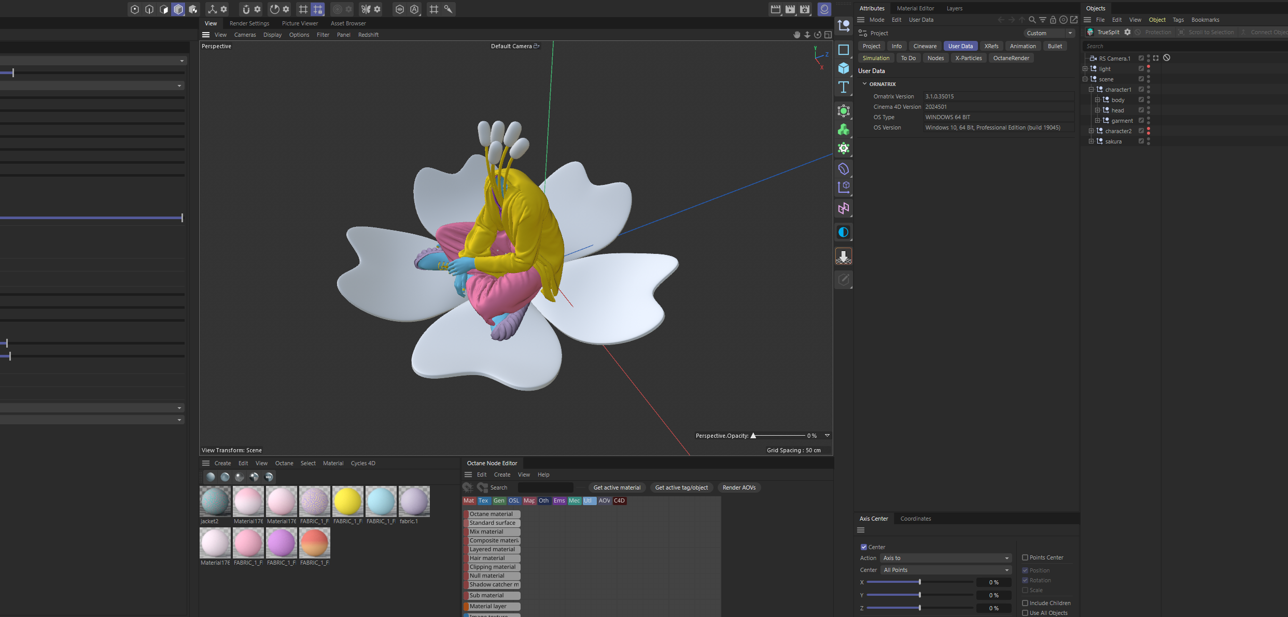Uncheck the Center checkbox in Axis Center
The height and width of the screenshot is (617, 1288).
click(x=864, y=547)
